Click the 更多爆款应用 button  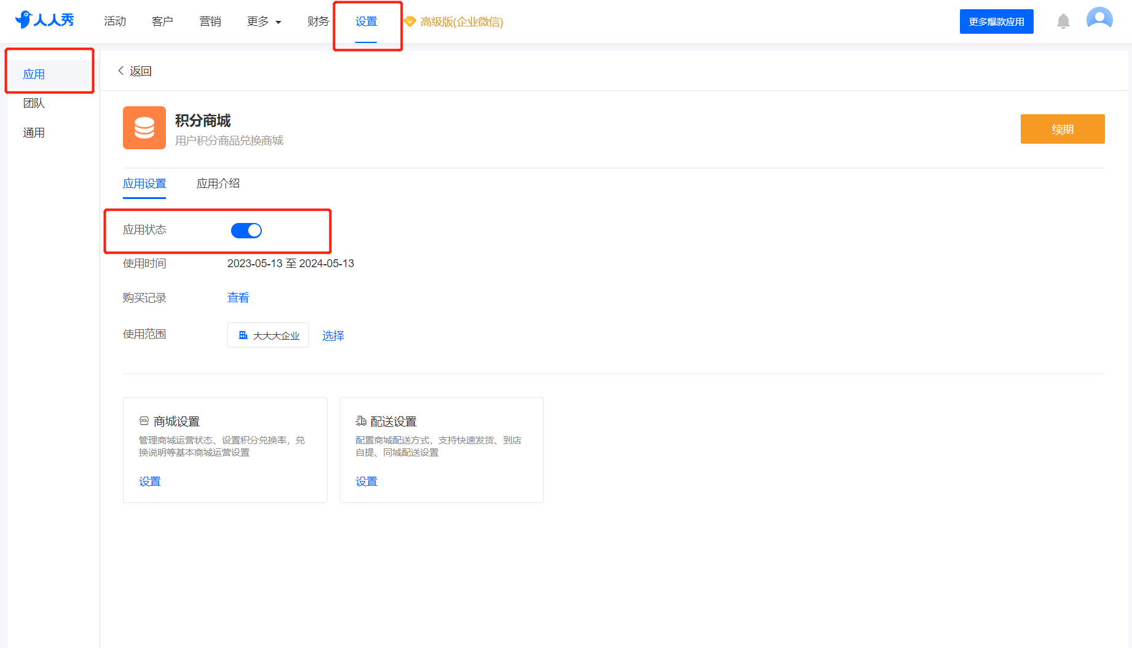coord(997,21)
